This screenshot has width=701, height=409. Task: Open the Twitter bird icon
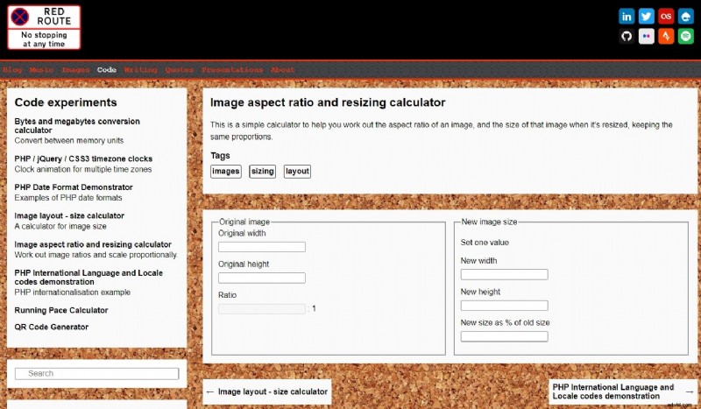pos(646,17)
